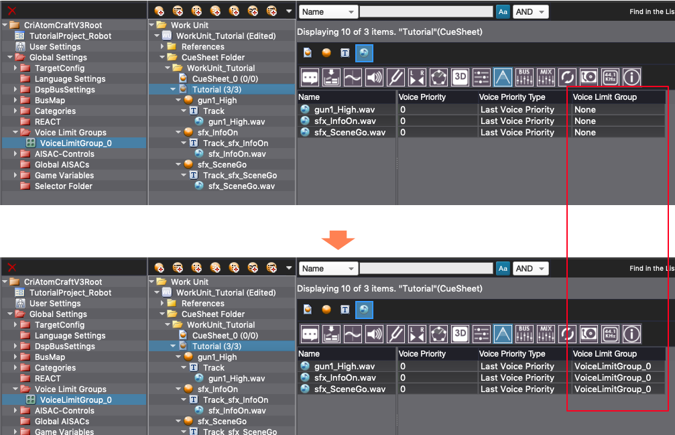Image resolution: width=675 pixels, height=435 pixels.
Task: Toggle the Aa case-sensitive search in the upper search bar
Action: click(x=503, y=11)
